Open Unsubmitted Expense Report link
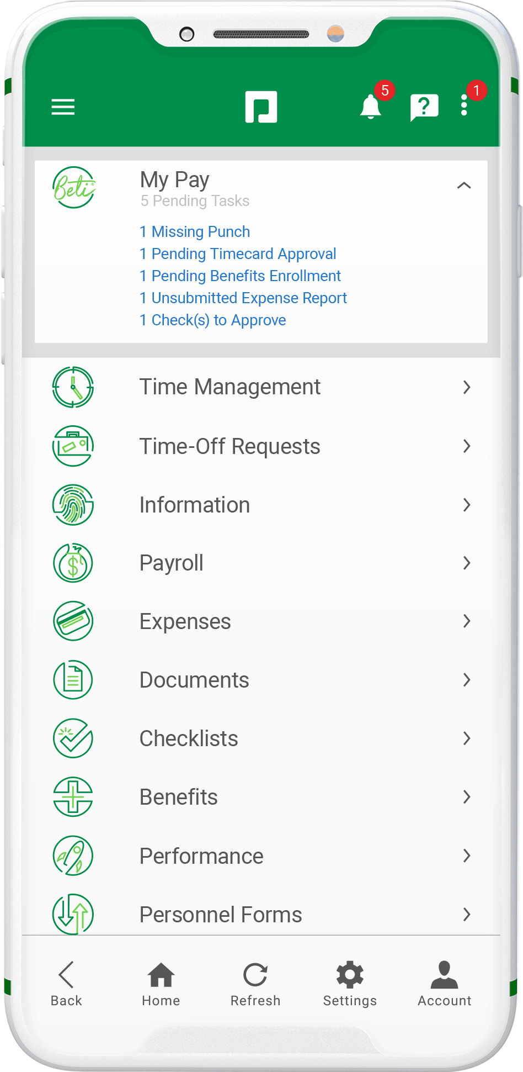Image resolution: width=523 pixels, height=1072 pixels. pyautogui.click(x=243, y=298)
